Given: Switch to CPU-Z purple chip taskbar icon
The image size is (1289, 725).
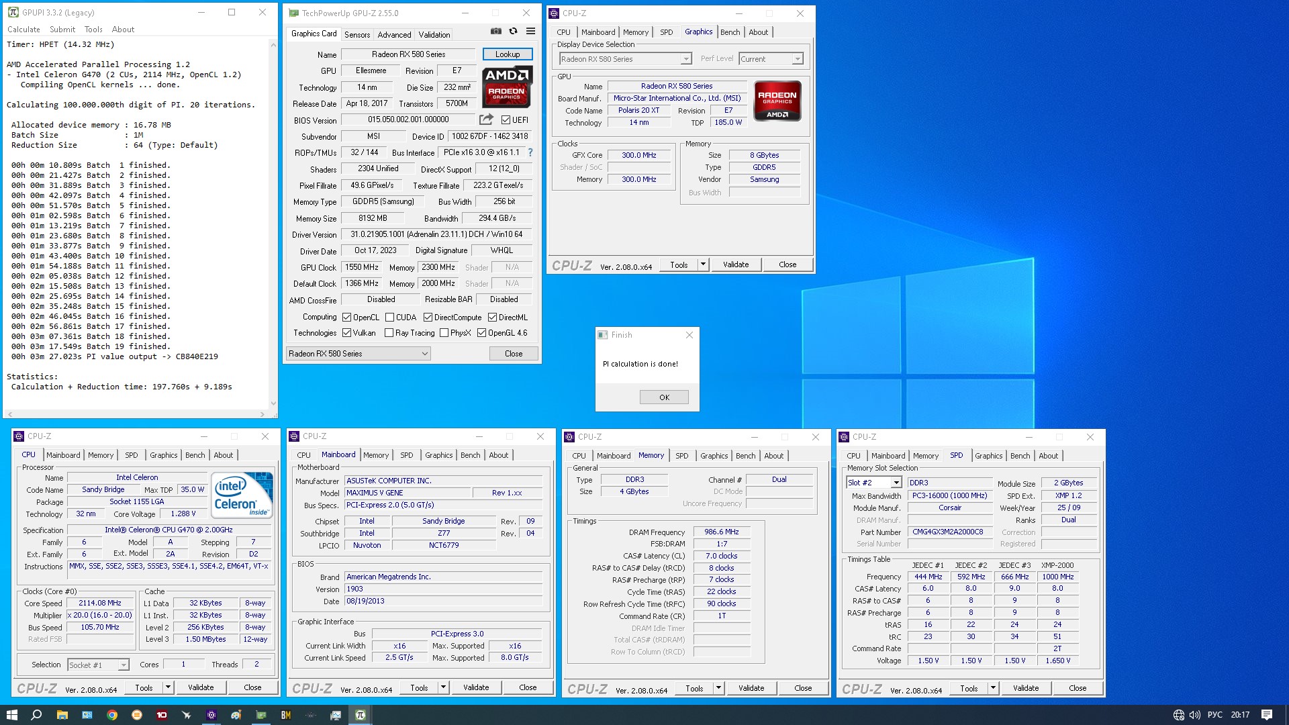Looking at the screenshot, I should tap(211, 715).
